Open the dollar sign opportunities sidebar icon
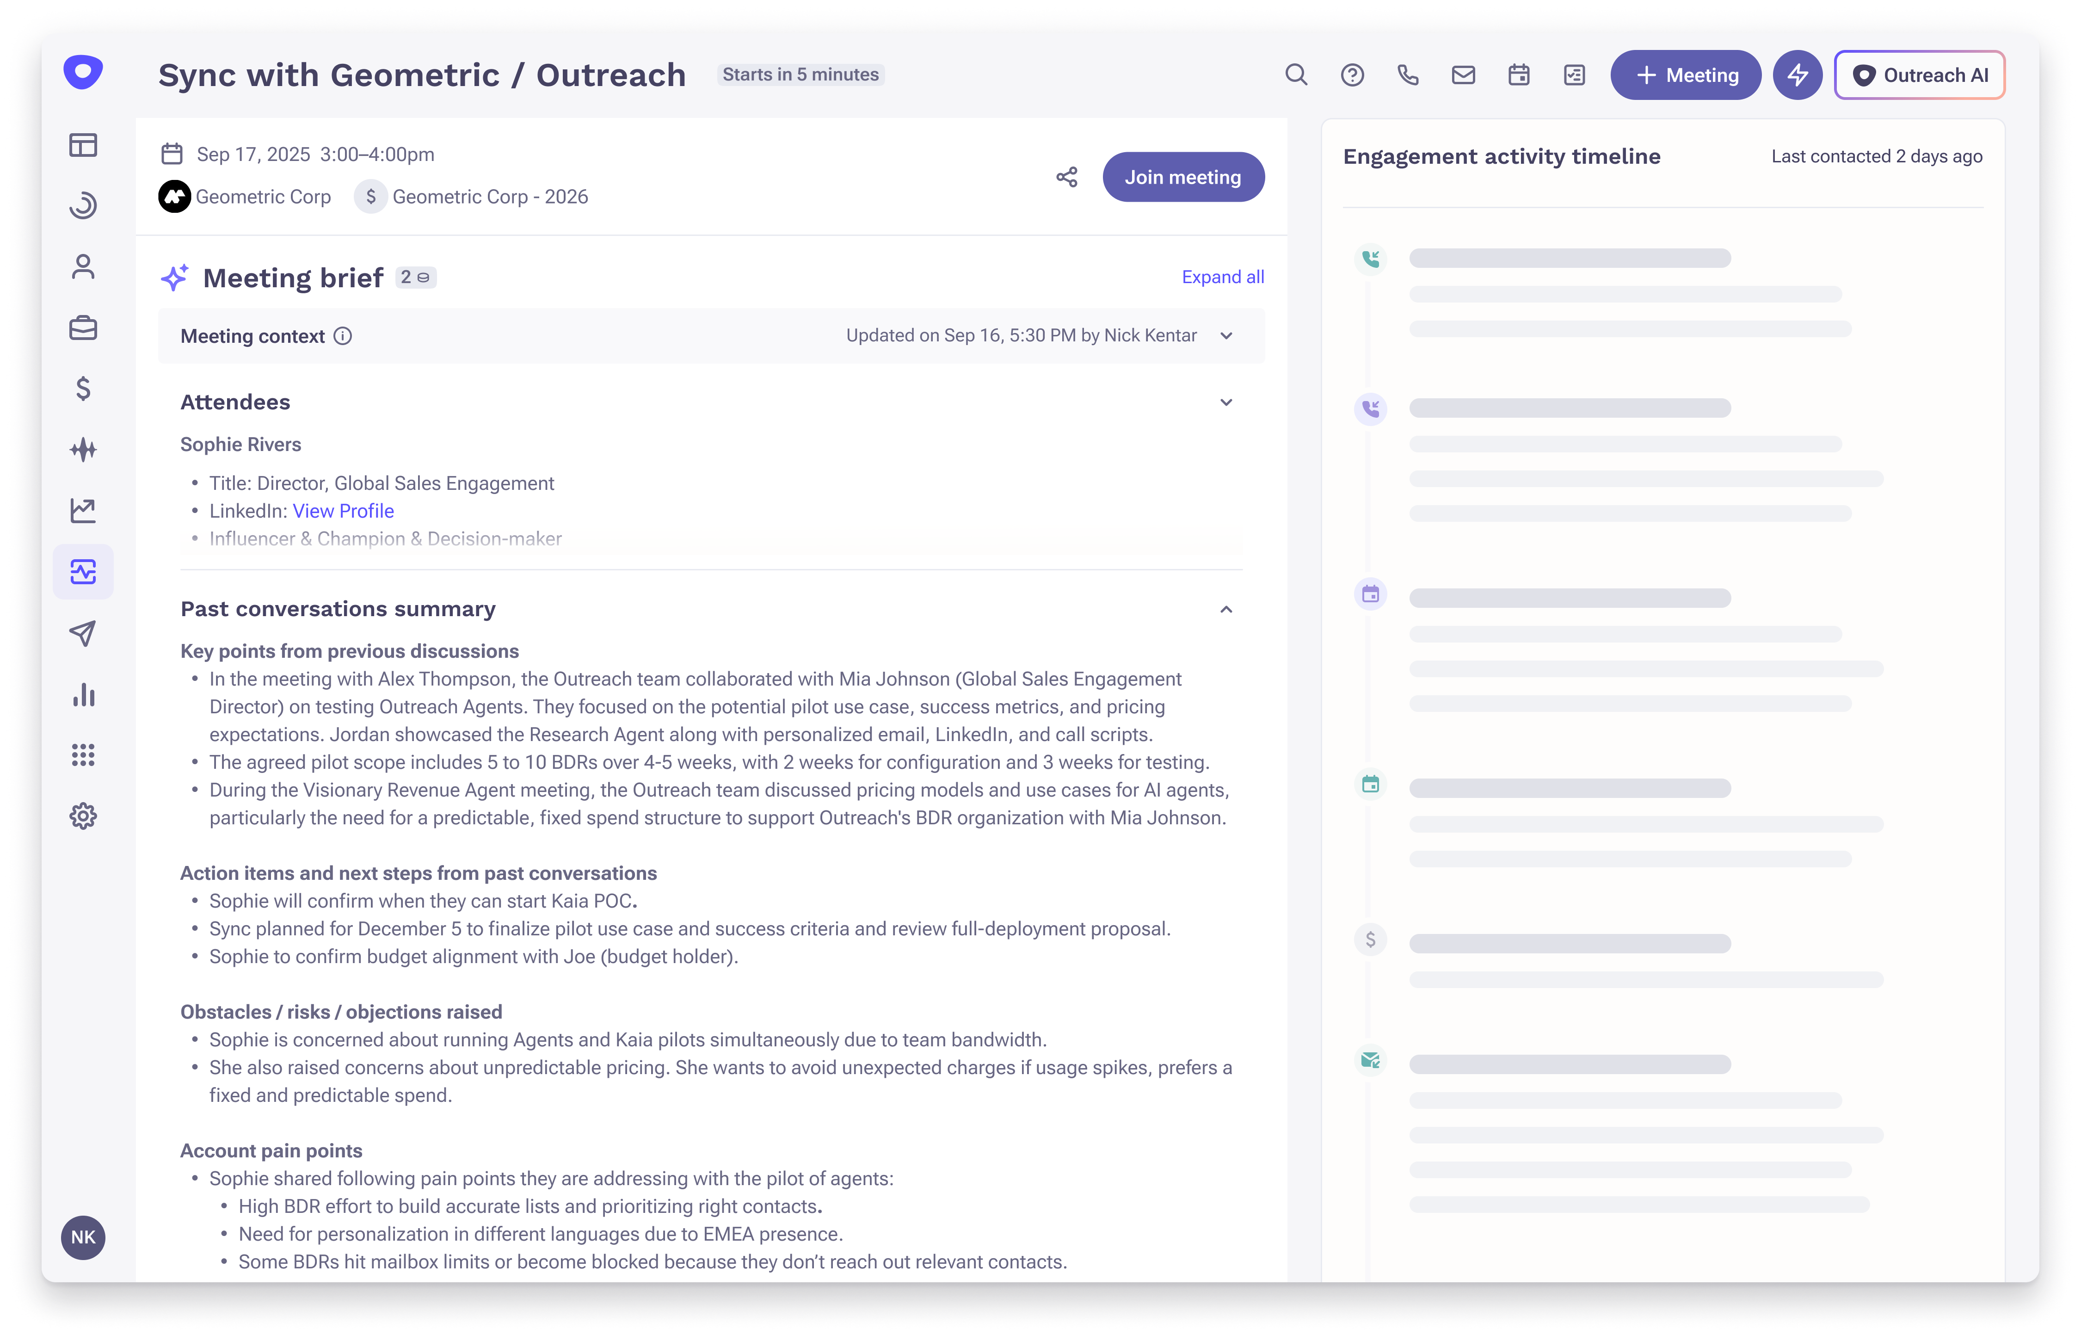2081x1335 pixels. [x=83, y=389]
